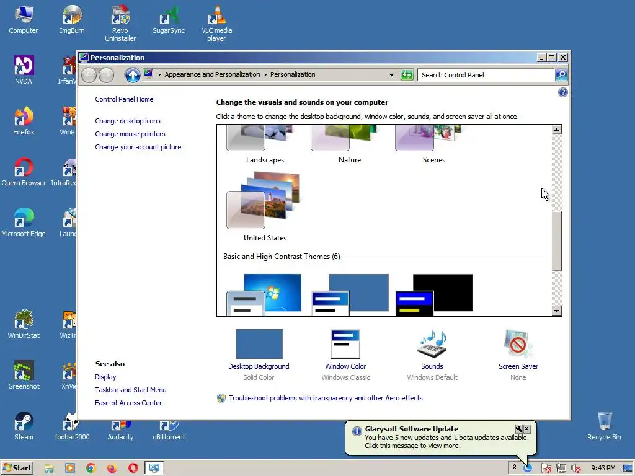Select the Nature theme
The image size is (635, 476).
(350, 144)
